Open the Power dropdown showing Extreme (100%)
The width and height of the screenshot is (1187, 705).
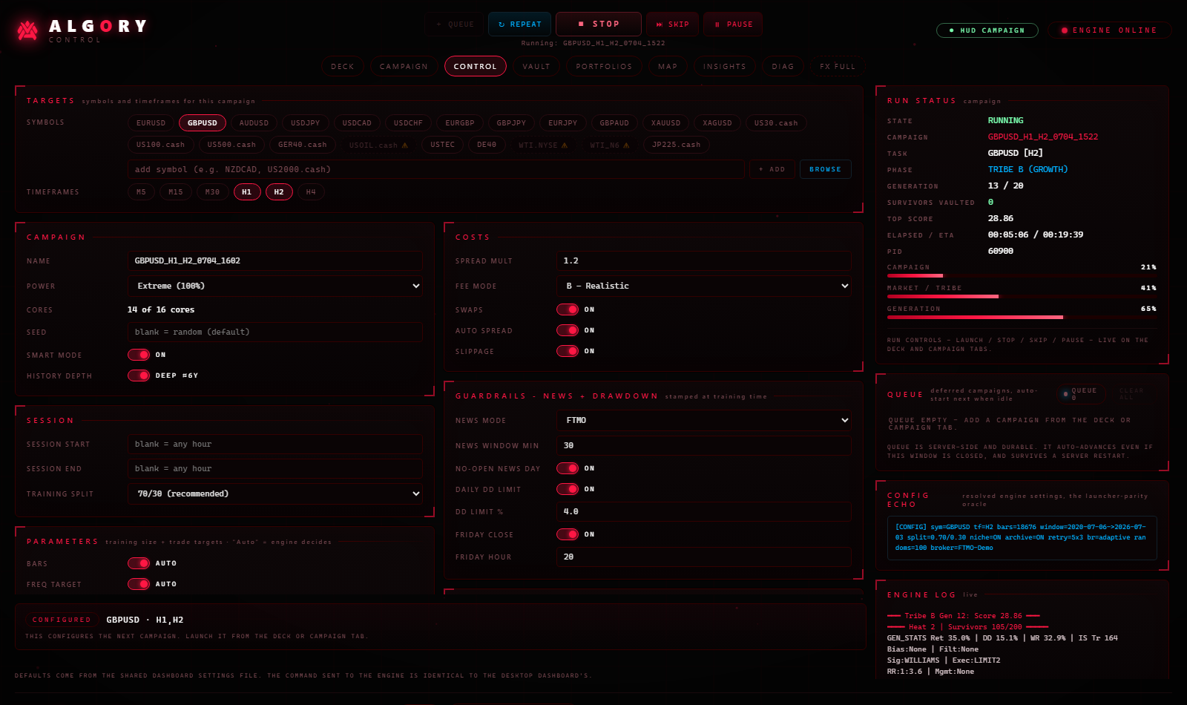click(275, 286)
